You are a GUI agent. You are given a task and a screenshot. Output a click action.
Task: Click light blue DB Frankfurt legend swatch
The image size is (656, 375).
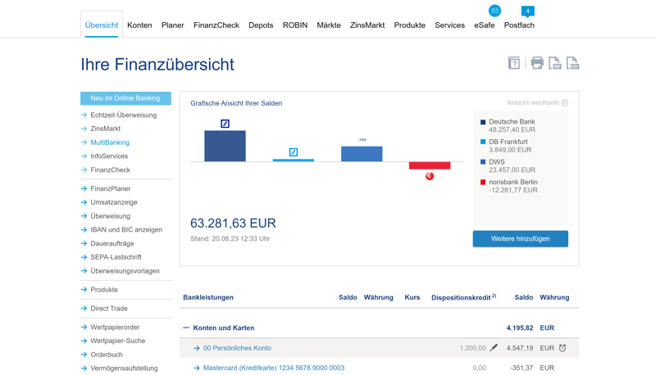click(x=483, y=142)
